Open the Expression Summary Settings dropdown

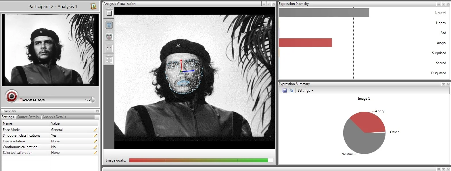pos(305,91)
